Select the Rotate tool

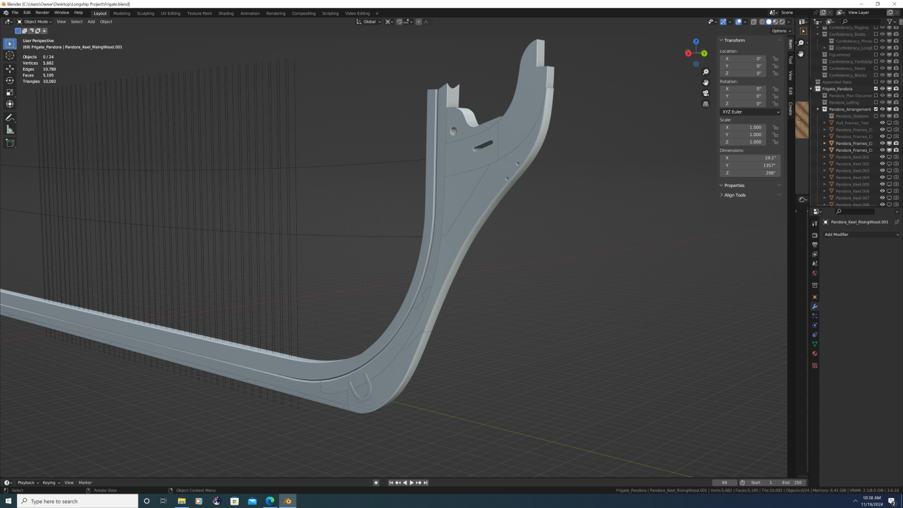[x=9, y=80]
